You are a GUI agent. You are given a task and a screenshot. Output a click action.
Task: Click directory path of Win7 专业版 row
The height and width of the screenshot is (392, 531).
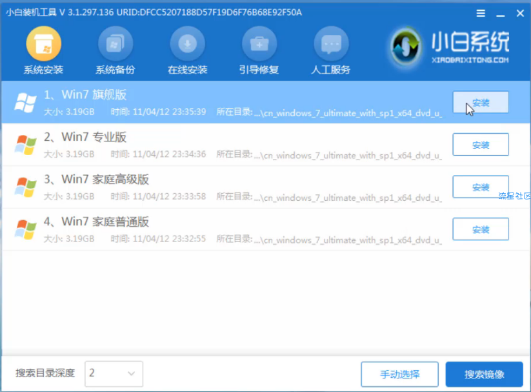348,155
